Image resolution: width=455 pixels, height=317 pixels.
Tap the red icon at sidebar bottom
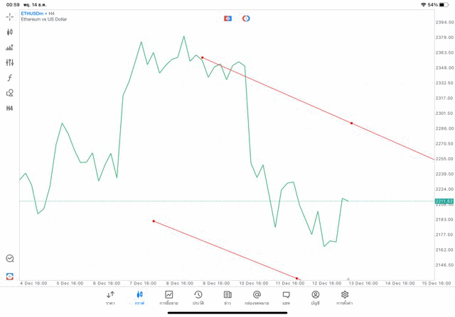[x=10, y=276]
